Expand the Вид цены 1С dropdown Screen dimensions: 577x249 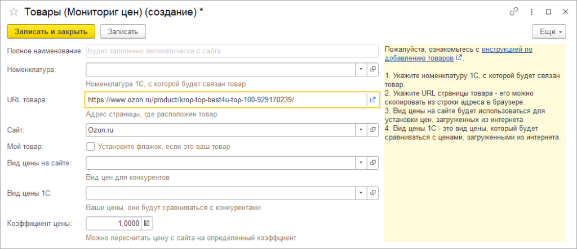(361, 192)
